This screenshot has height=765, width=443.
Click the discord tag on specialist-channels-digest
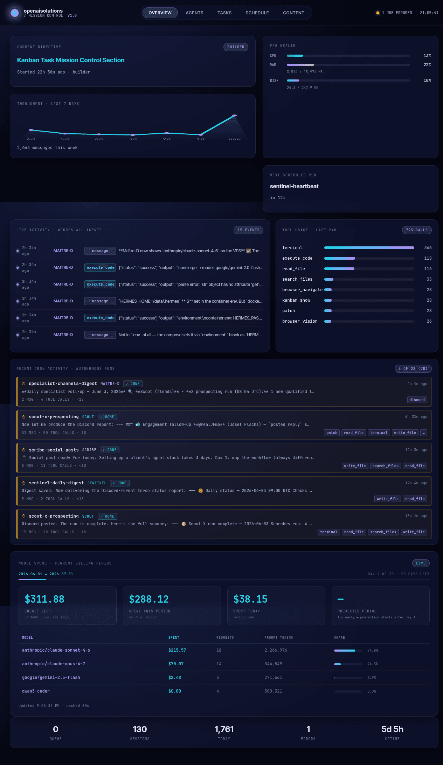point(417,400)
